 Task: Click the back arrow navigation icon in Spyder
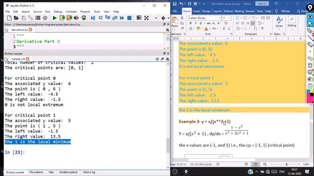(x=163, y=18)
